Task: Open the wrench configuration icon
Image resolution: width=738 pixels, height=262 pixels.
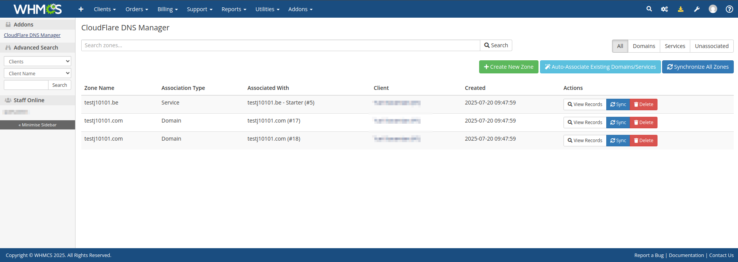Action: pos(697,9)
